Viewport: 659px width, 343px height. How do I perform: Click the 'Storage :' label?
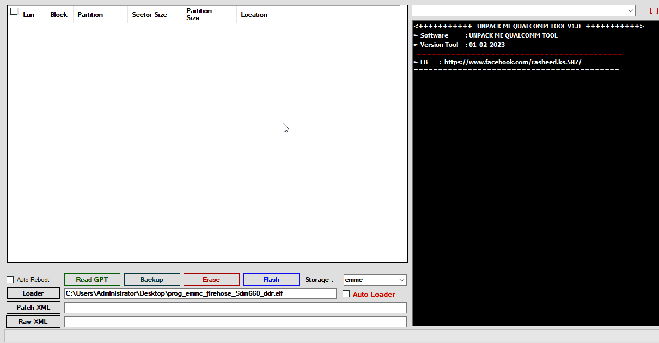319,280
